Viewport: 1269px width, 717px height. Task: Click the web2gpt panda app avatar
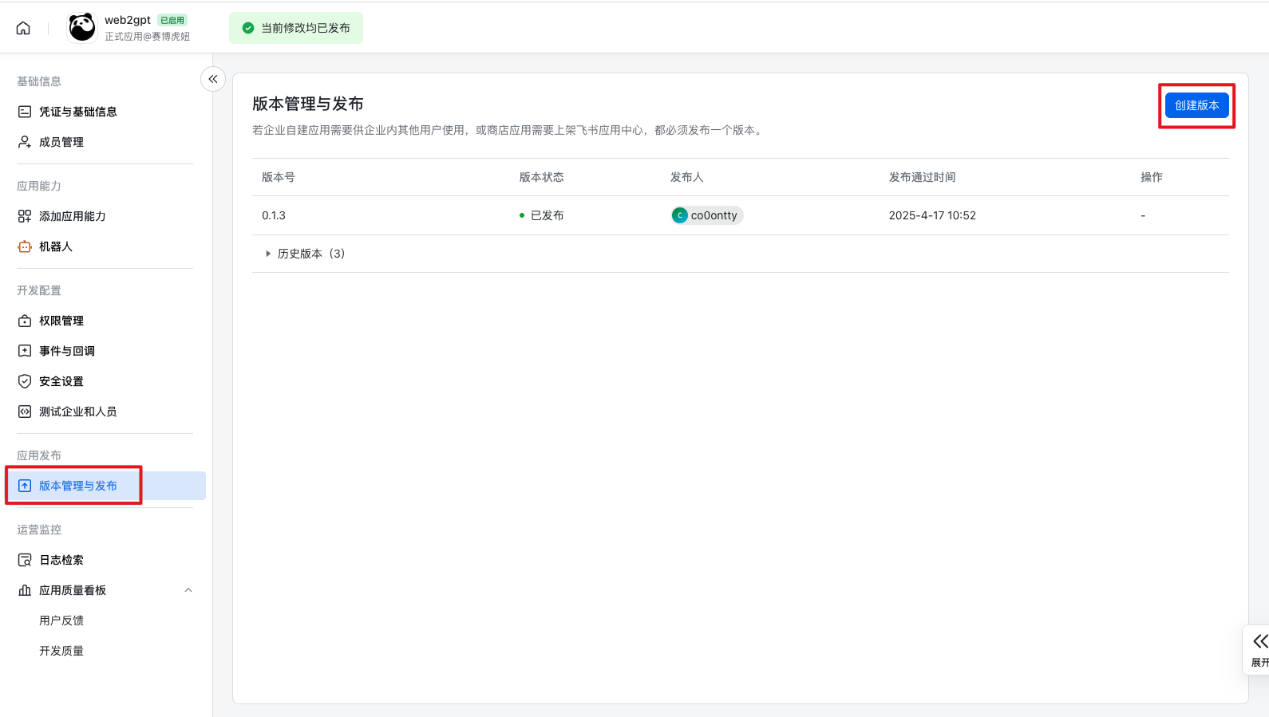coord(81,28)
